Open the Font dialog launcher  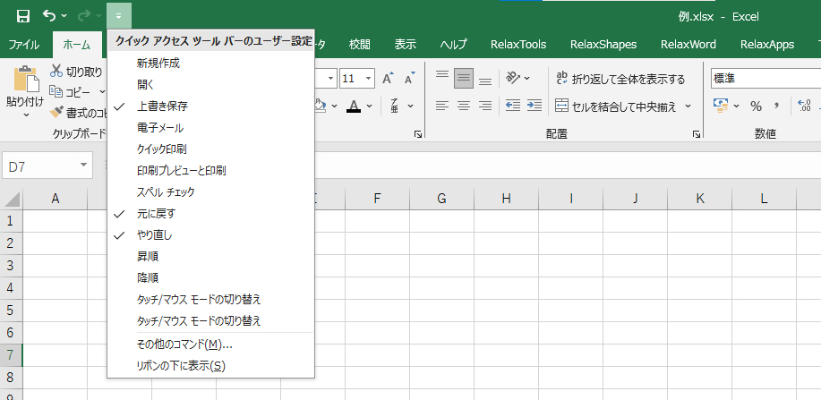418,134
